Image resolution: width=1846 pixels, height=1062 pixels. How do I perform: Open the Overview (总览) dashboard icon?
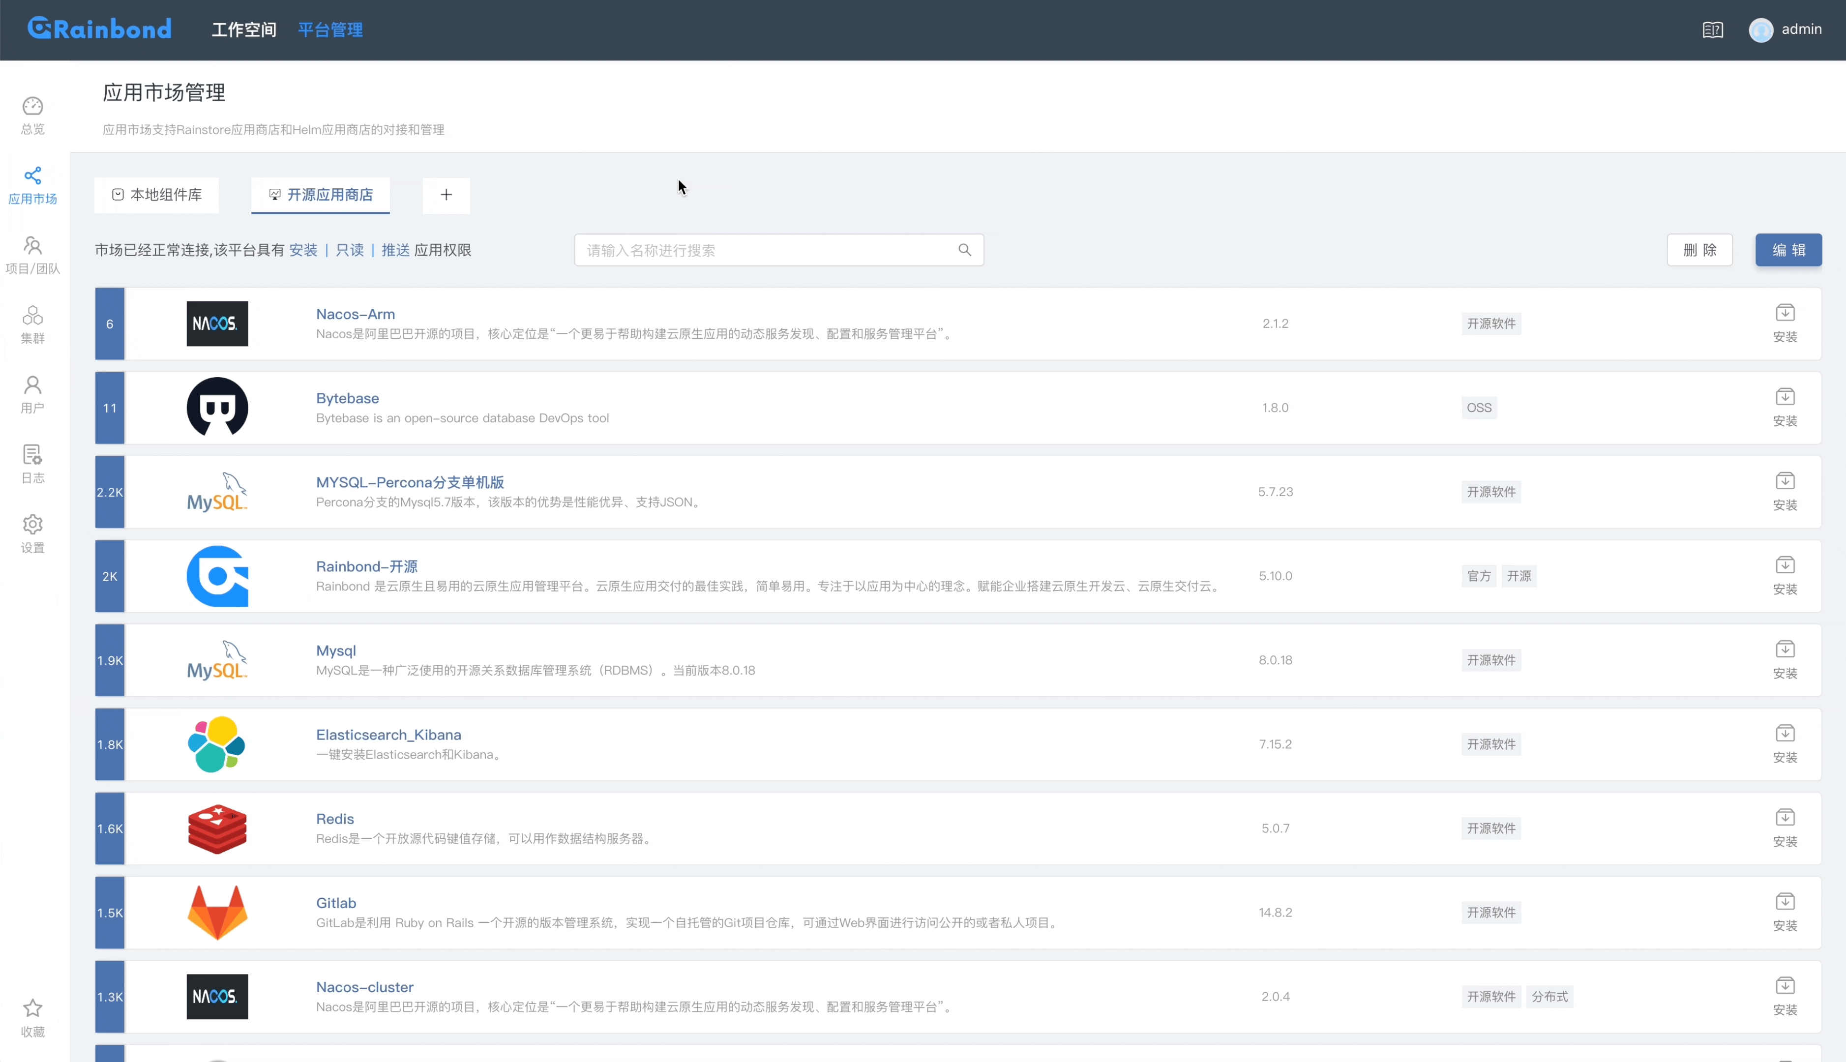click(32, 107)
